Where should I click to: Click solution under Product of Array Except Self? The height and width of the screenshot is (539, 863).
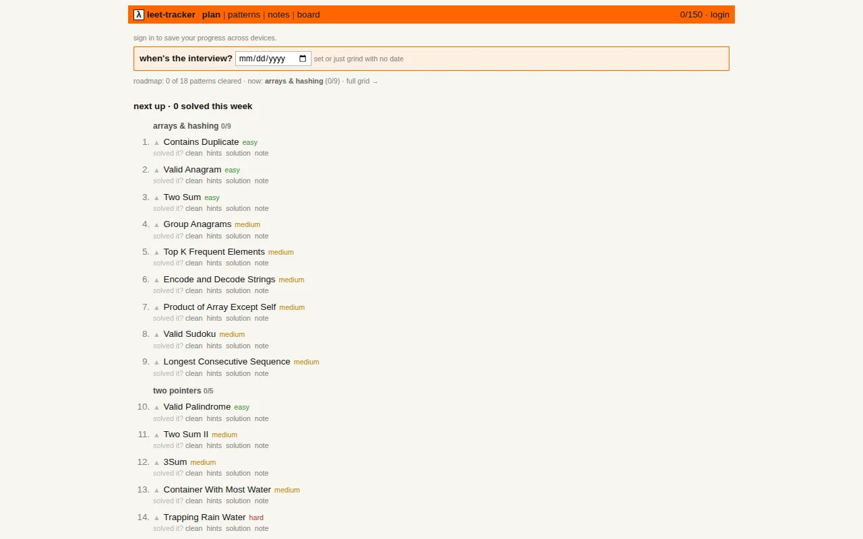tap(238, 319)
